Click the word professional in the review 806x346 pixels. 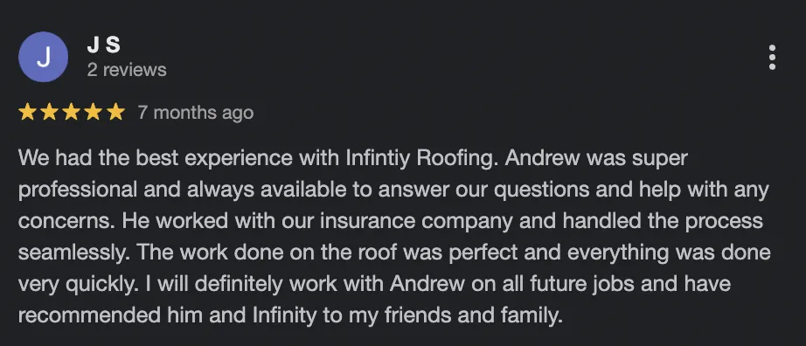78,190
